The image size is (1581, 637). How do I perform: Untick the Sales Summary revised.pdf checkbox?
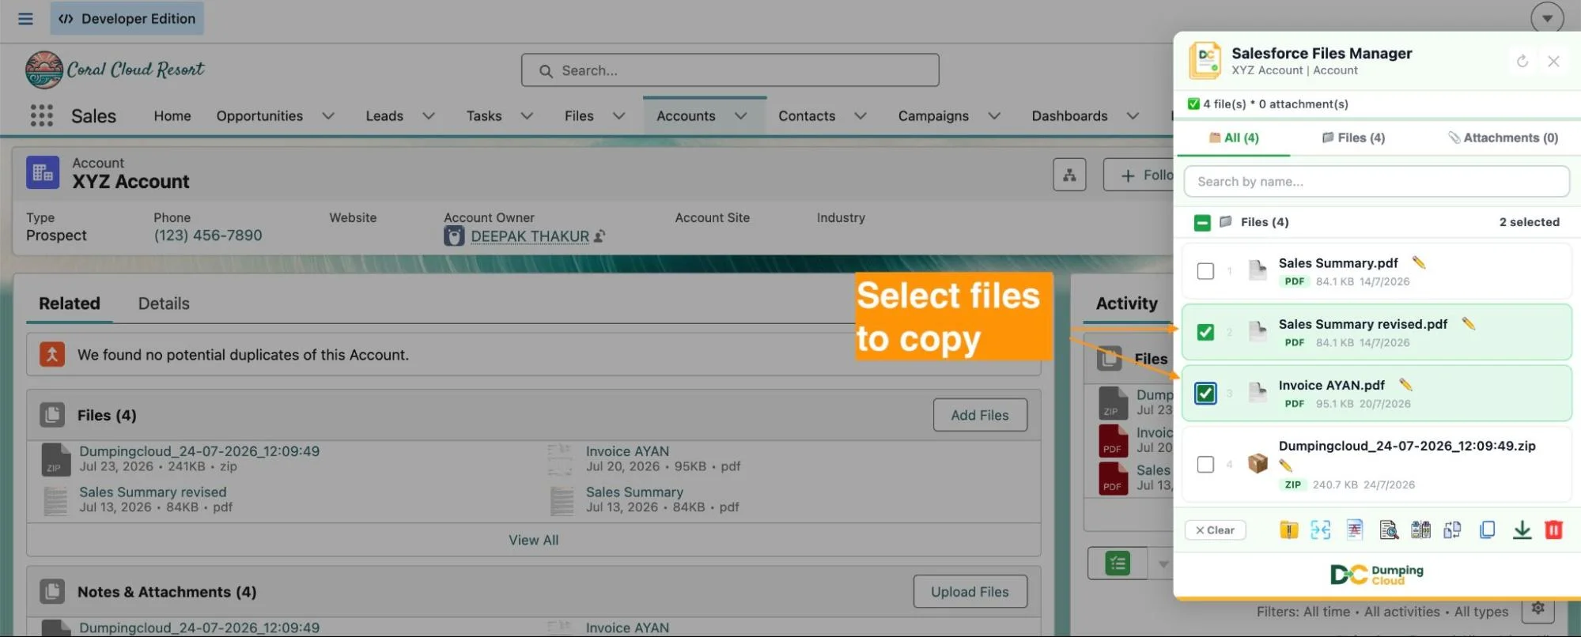coord(1205,332)
